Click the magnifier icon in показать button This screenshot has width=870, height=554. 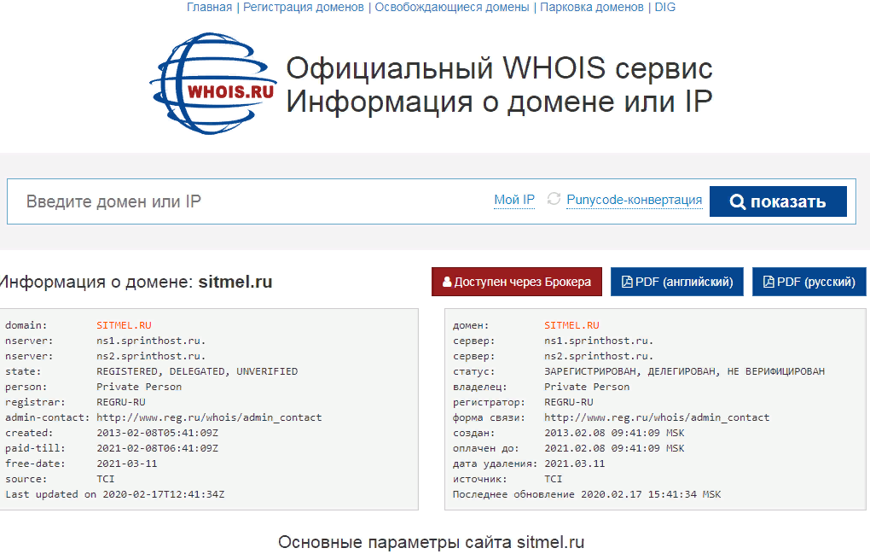tap(738, 202)
